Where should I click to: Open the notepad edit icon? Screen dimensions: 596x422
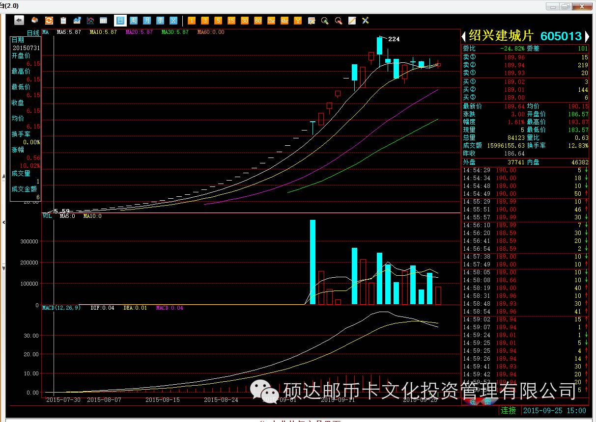312,21
